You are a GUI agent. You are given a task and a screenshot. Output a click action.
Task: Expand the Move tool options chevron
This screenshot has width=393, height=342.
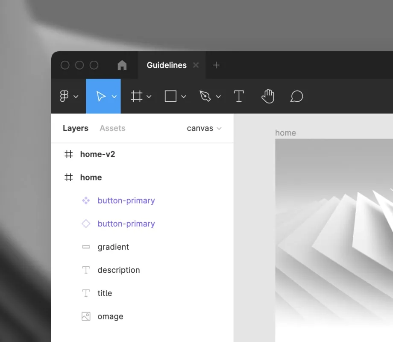(114, 97)
